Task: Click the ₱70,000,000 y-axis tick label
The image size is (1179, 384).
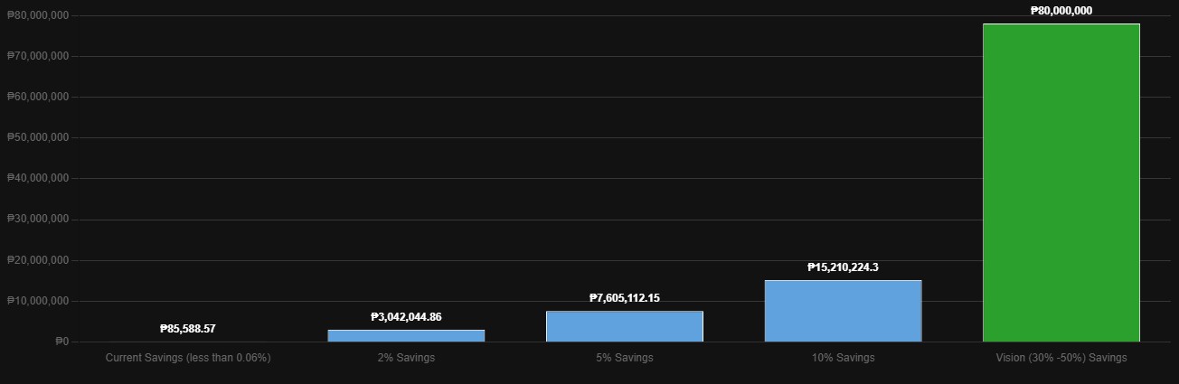Action: [38, 56]
